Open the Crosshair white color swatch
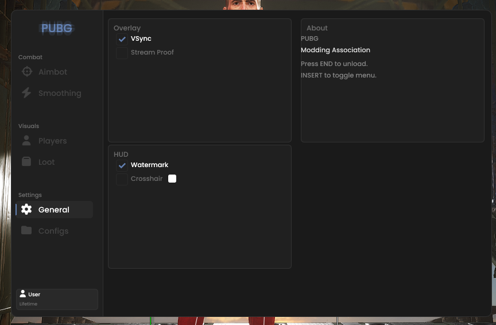 [172, 179]
